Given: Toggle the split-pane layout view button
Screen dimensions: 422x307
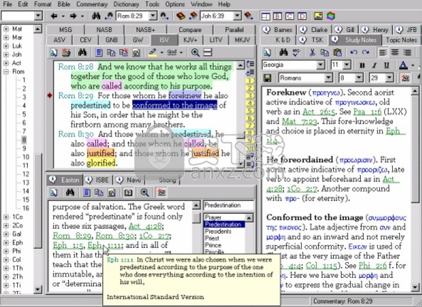Looking at the screenshot, I should click(266, 16).
